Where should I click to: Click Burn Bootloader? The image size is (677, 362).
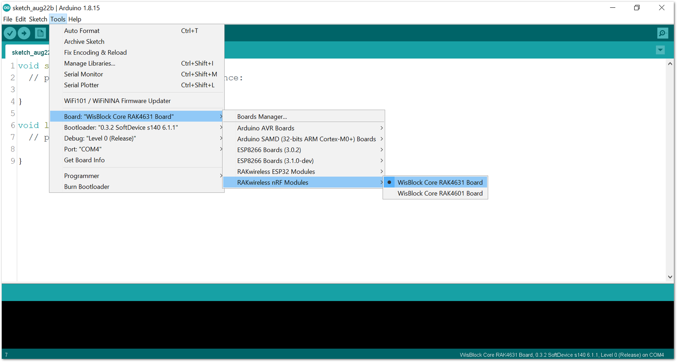[137, 187]
